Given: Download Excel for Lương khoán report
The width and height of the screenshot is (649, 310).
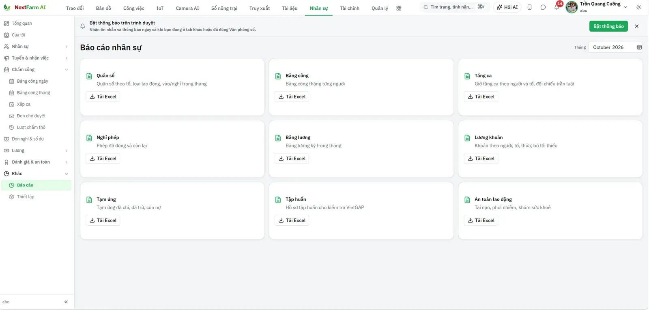Looking at the screenshot, I should (x=481, y=158).
